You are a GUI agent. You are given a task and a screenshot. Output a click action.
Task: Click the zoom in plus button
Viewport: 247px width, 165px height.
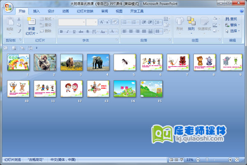230,160
